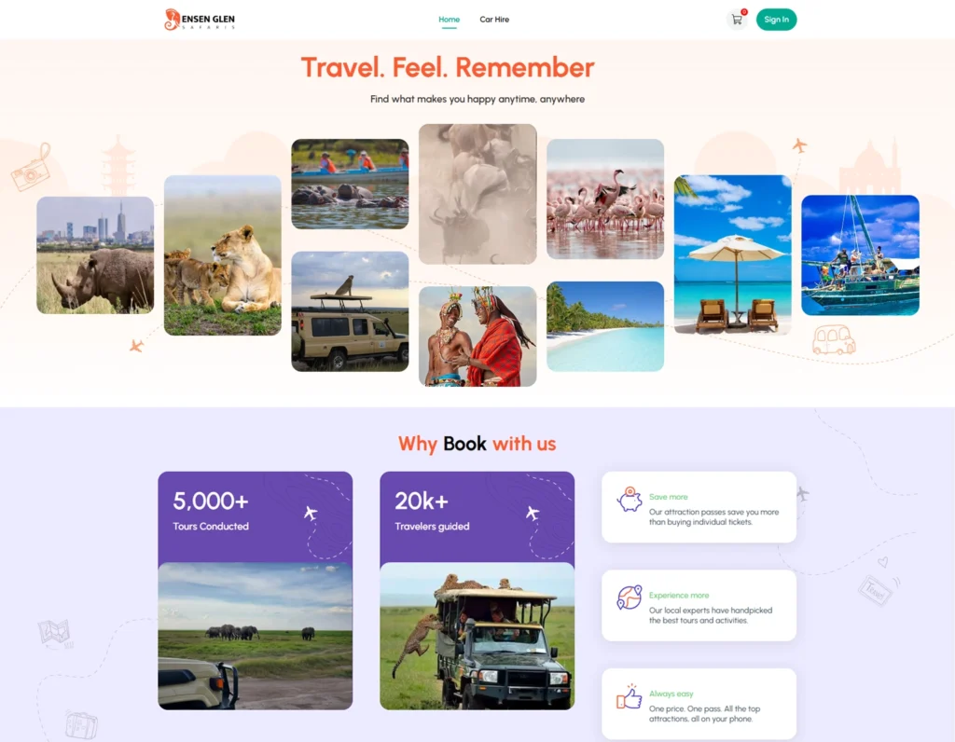The height and width of the screenshot is (742, 955).
Task: Open the Car Hire nav item
Action: coord(494,20)
